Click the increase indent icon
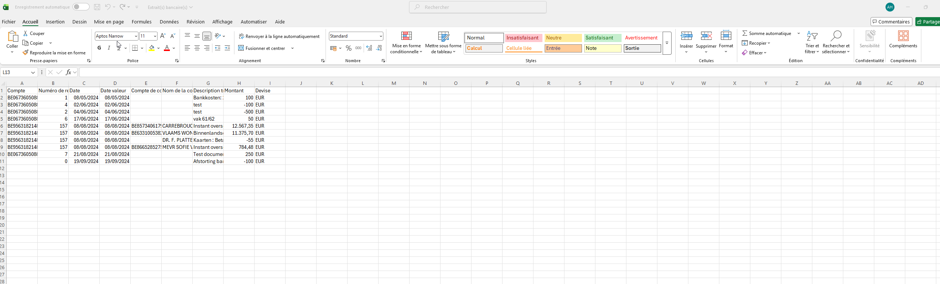This screenshot has height=284, width=940. (x=227, y=48)
